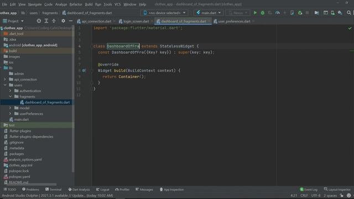Click the SDK Manager icon in toolbar
The height and width of the screenshot is (199, 354).
pyautogui.click(x=340, y=13)
